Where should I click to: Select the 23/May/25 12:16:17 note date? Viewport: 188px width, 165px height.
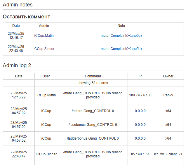click(x=16, y=36)
